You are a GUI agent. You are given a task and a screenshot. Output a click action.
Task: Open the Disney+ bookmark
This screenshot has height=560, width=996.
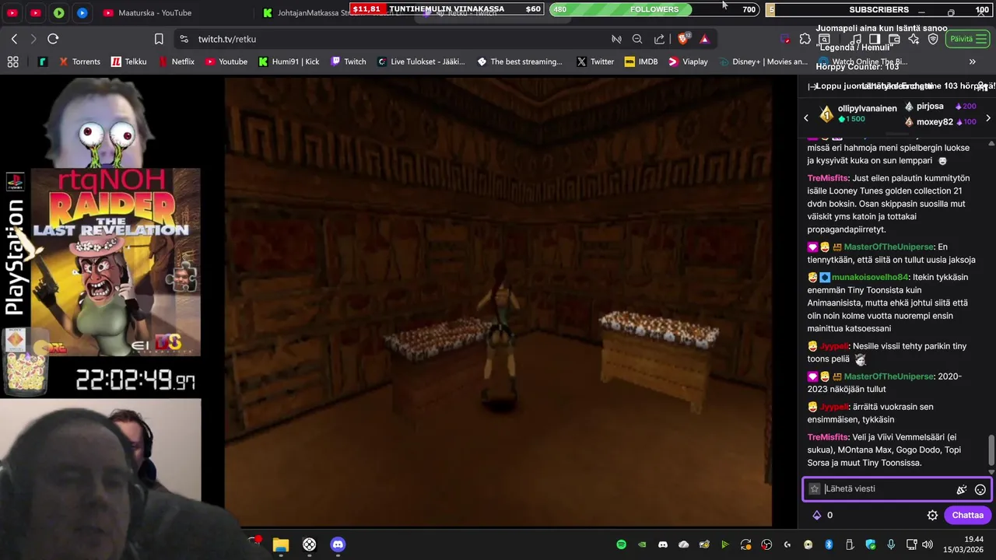click(763, 61)
